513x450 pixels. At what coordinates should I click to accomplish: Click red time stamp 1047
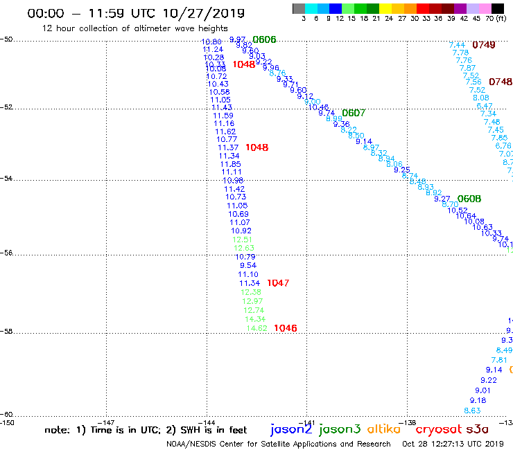(x=278, y=283)
